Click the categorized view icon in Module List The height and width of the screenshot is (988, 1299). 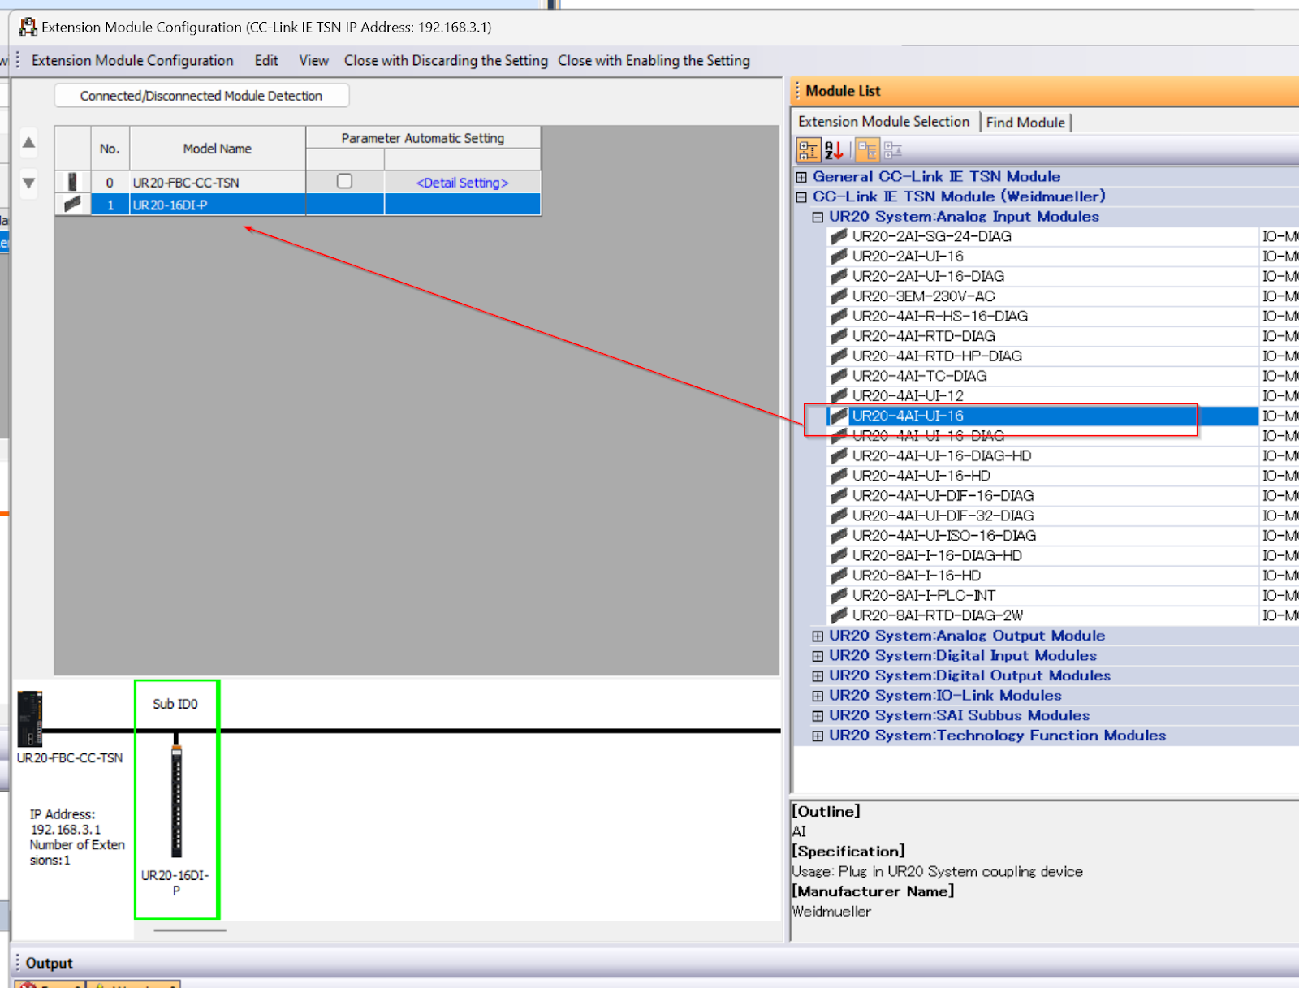809,150
